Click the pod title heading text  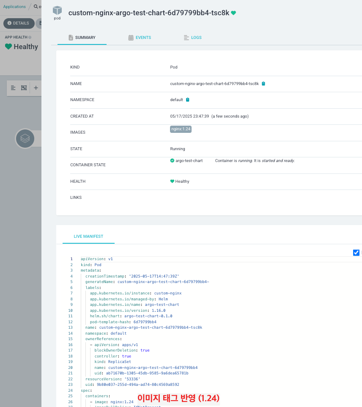(149, 13)
